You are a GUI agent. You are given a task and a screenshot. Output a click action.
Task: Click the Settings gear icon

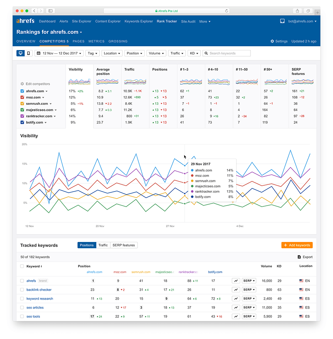(x=272, y=41)
